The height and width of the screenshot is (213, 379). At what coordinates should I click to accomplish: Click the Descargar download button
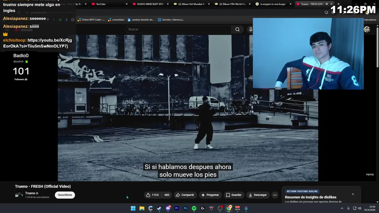click(258, 195)
